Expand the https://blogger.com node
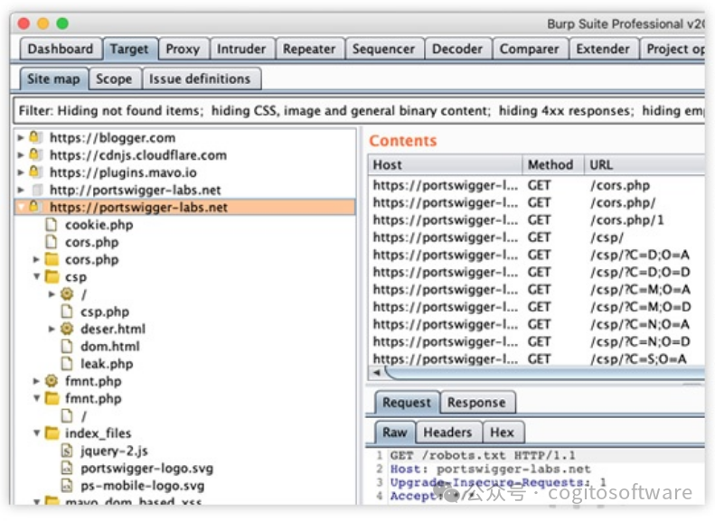715x521 pixels. 21,137
